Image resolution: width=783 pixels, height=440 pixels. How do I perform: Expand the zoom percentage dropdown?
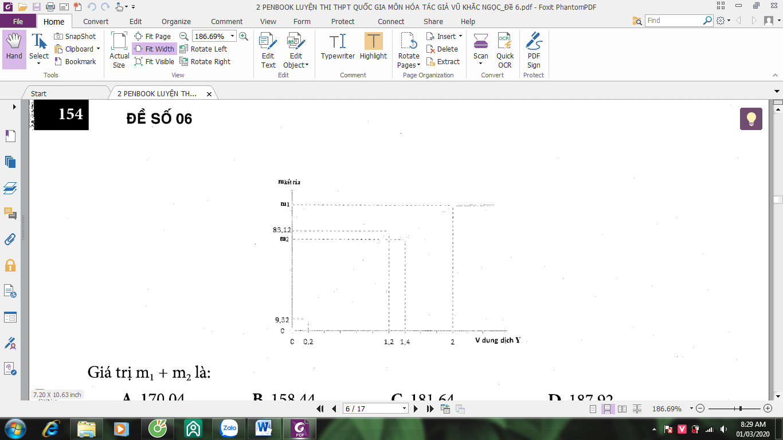pos(232,36)
